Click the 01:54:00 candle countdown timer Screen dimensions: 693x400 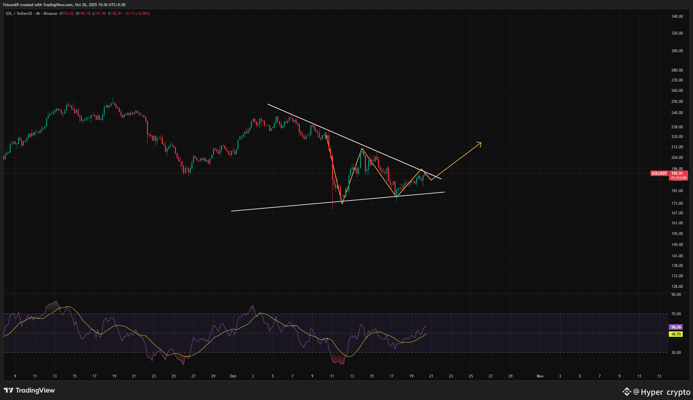[x=678, y=178]
